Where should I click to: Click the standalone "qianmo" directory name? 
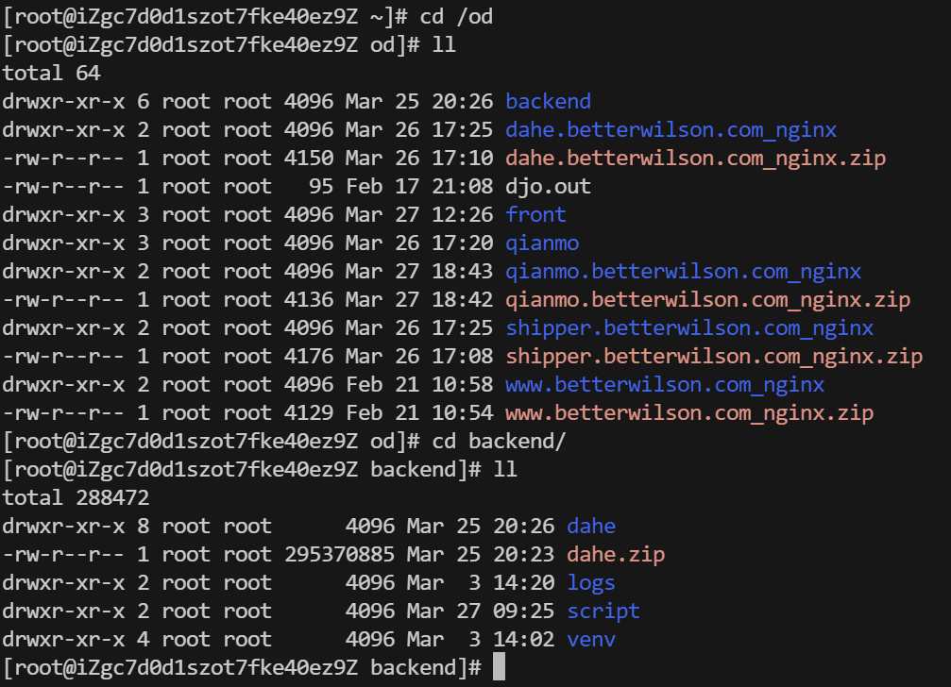542,243
